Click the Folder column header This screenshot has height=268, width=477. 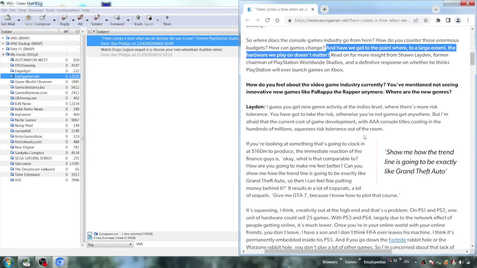(x=30, y=32)
